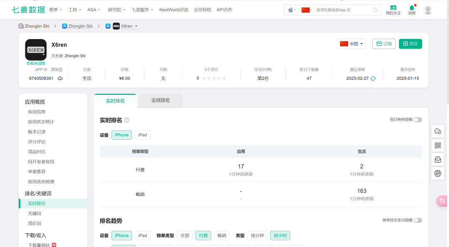Click the pink translate floating icon
The height and width of the screenshot is (247, 449).
pyautogui.click(x=442, y=201)
